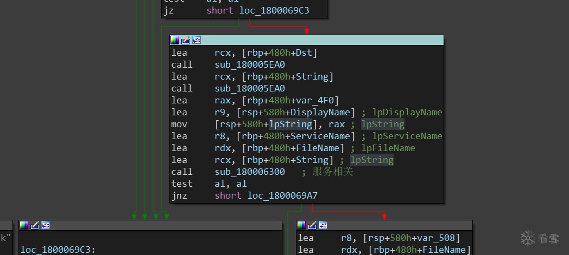Click the group nodes icon in the sub_180006300 node header
This screenshot has height=255, width=569.
[x=197, y=40]
